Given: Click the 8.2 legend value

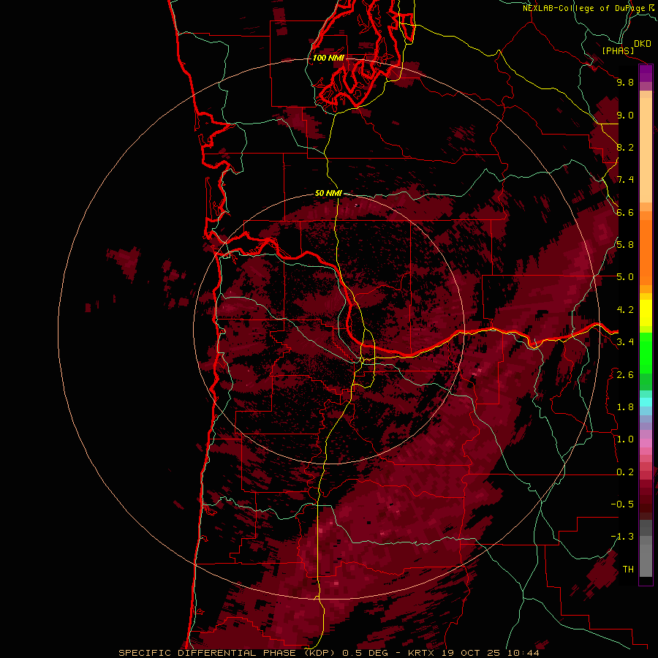Looking at the screenshot, I should pos(625,147).
